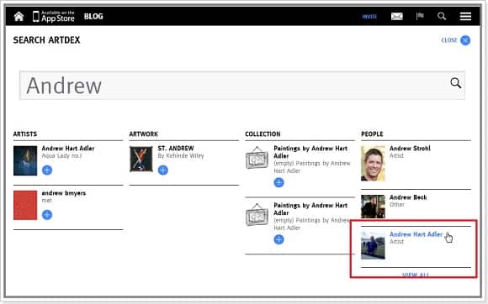Open Andrew Beck profile photo

373,207
